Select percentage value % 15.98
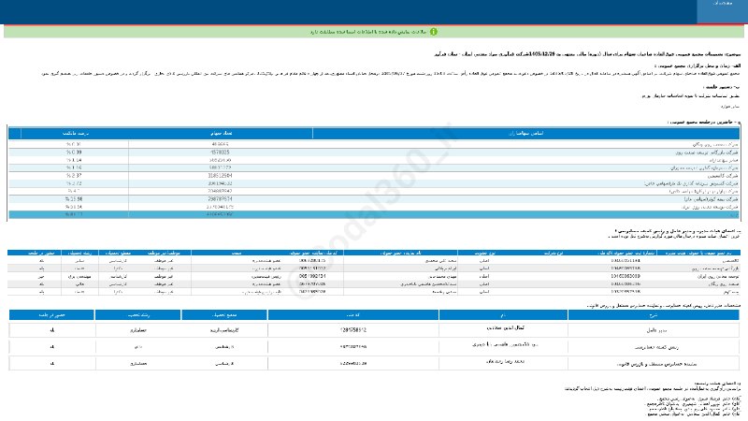 74,199
